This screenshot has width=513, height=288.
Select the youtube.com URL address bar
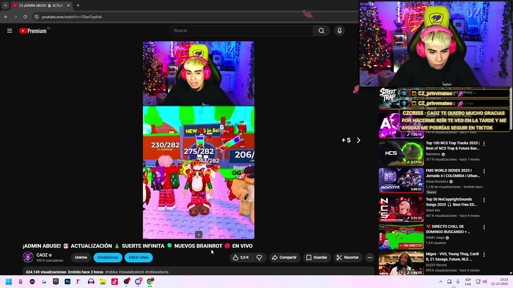72,17
